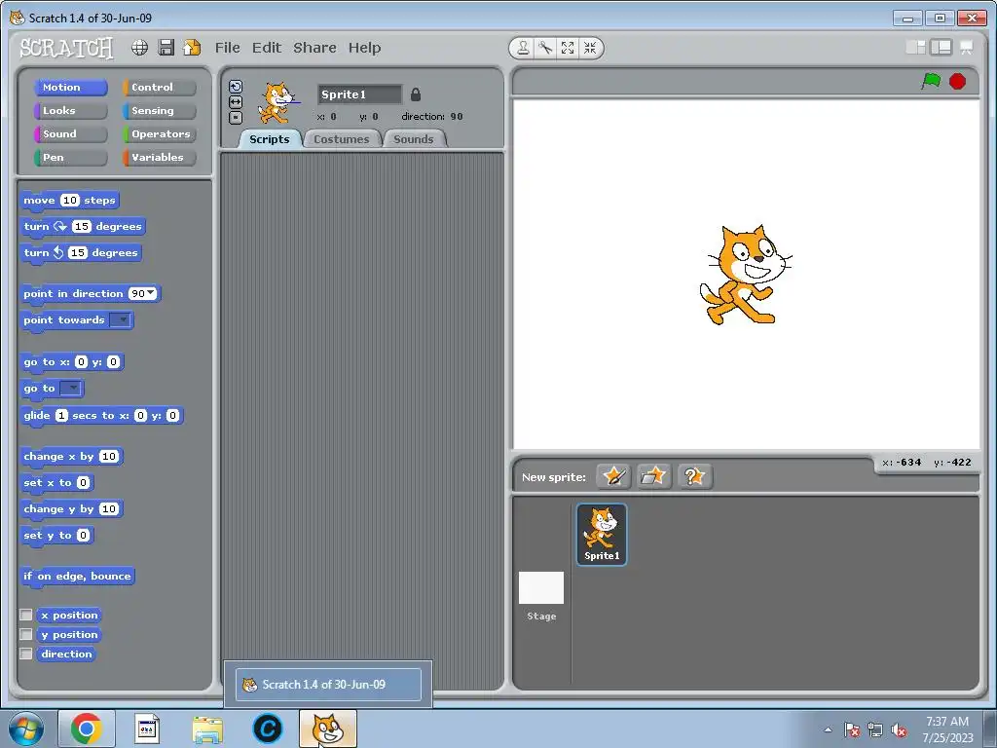Select the Control block category
997x748 pixels.
click(x=159, y=87)
